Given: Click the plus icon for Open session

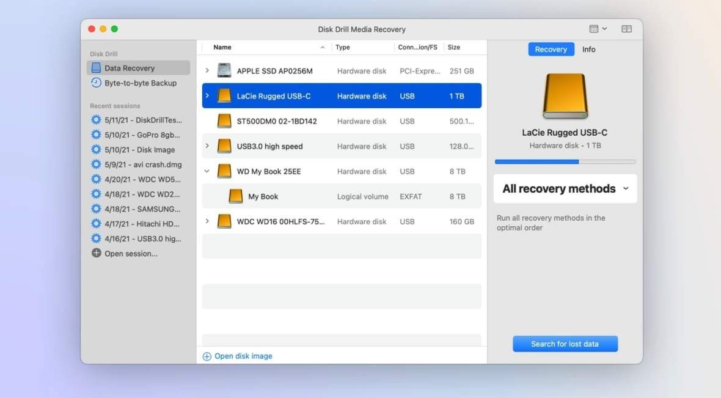Looking at the screenshot, I should tap(96, 253).
